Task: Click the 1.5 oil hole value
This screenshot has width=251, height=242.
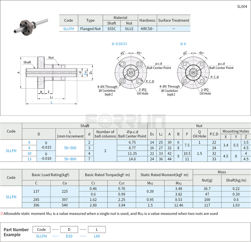Action: 199,153
